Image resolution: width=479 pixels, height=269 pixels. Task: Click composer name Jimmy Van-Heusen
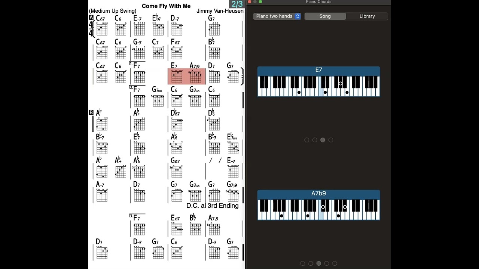coord(220,11)
